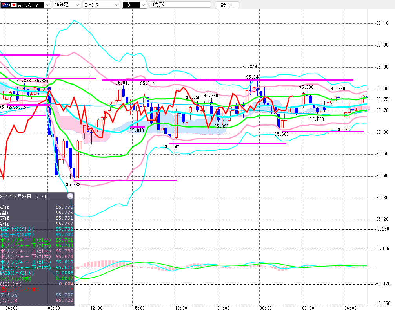The height and width of the screenshot is (312, 395).
Task: Click the Bollinger lower value 95.674
Action: (x=64, y=257)
